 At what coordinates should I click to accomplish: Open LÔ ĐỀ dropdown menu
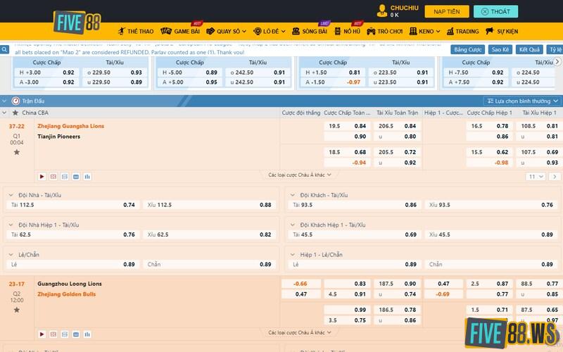point(270,31)
